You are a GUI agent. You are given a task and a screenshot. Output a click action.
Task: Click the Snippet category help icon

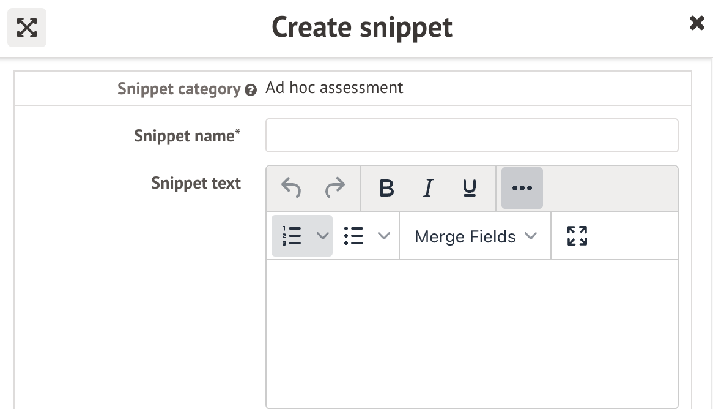coord(250,90)
